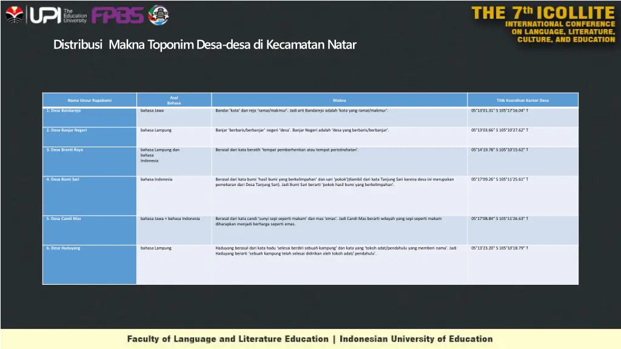Click the Nama Unsur Rupabumi column header
621x349 pixels.
pos(89,100)
